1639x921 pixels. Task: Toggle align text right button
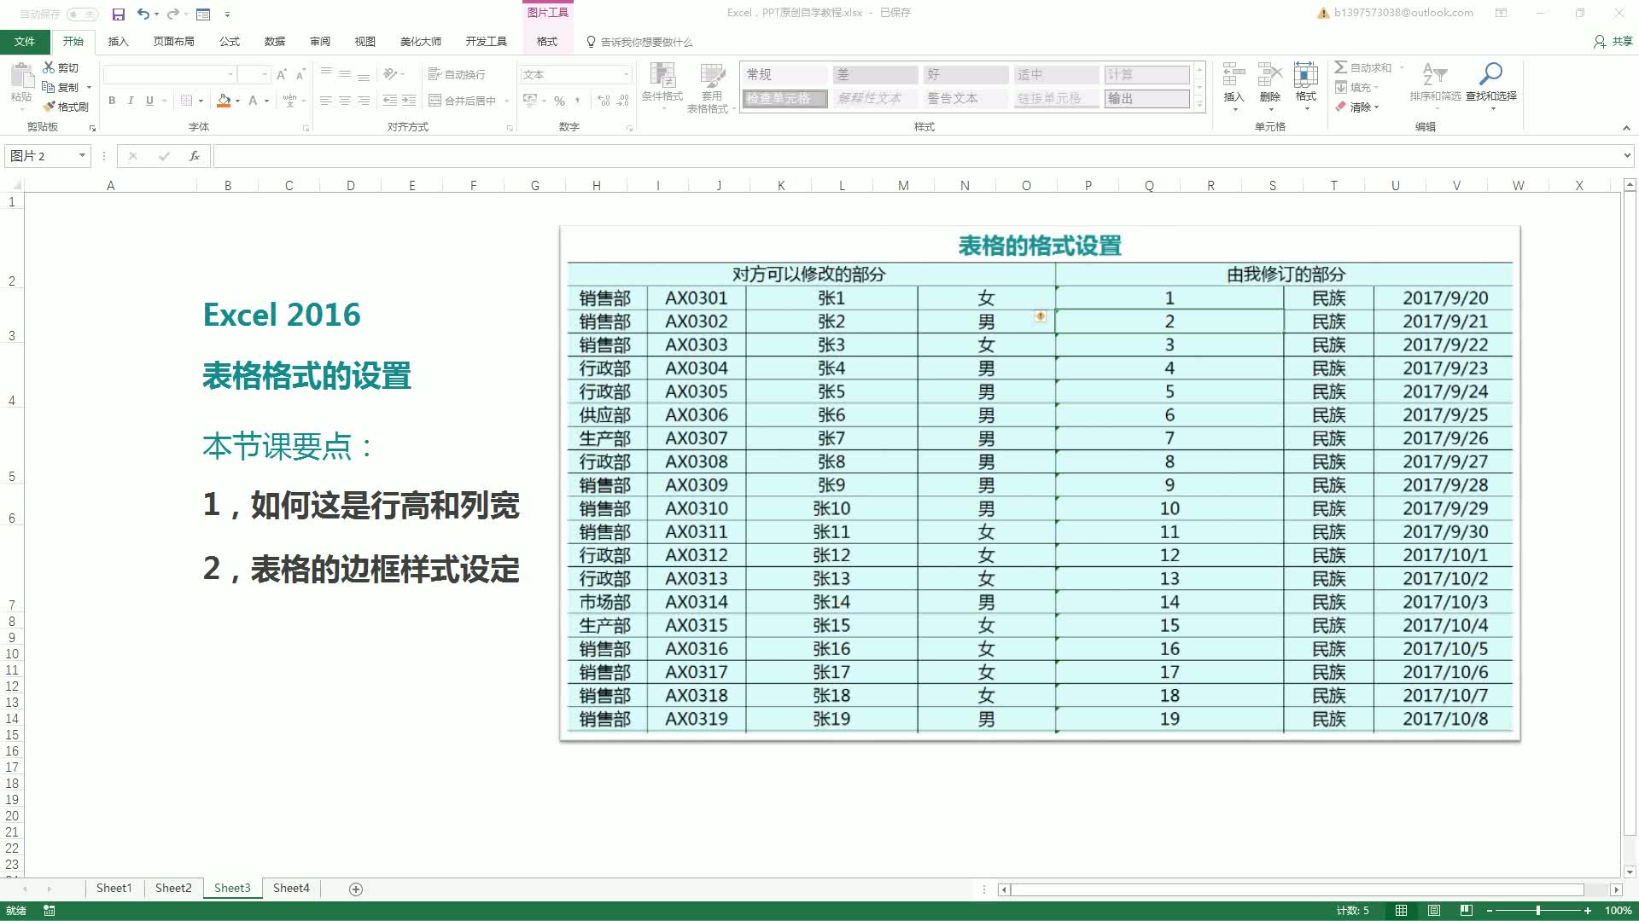pyautogui.click(x=364, y=101)
